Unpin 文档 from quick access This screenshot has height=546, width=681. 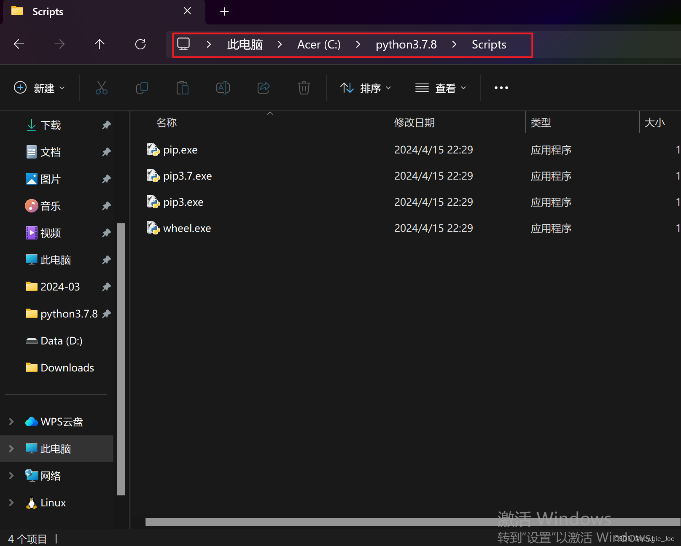[106, 152]
